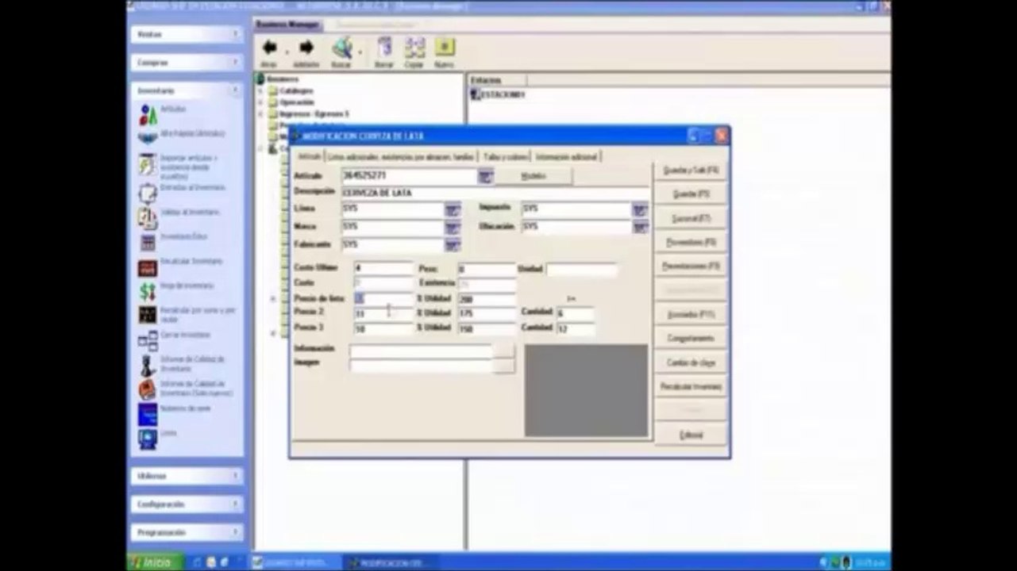
Task: Expand the Operación tree folder
Action: click(260, 102)
